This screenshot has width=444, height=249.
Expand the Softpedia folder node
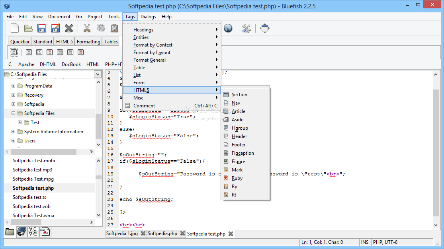[13, 104]
